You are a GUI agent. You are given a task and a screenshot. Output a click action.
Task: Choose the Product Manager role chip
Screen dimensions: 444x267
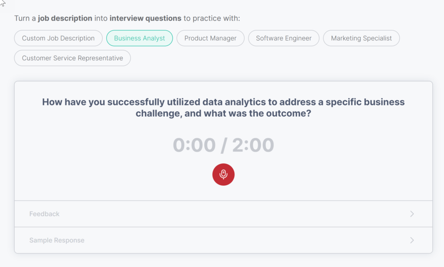210,38
